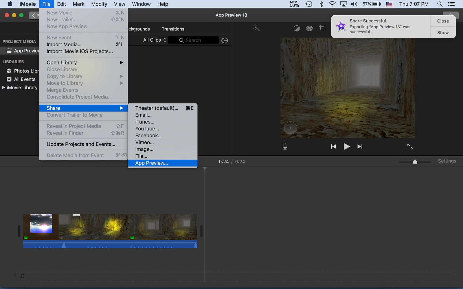The height and width of the screenshot is (289, 463).
Task: Skip to the next clip
Action: [x=360, y=147]
